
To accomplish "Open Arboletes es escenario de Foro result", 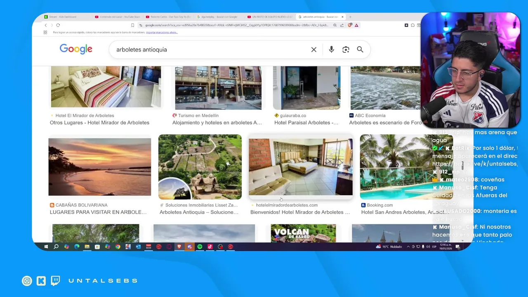I will (x=385, y=123).
